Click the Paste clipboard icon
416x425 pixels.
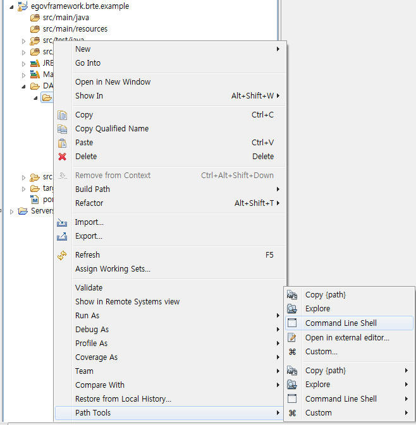(62, 143)
